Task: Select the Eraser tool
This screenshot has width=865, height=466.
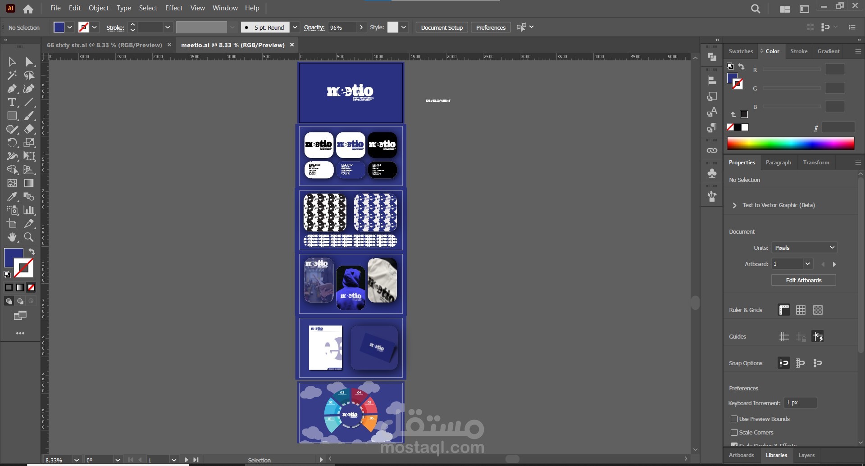Action: pos(29,129)
